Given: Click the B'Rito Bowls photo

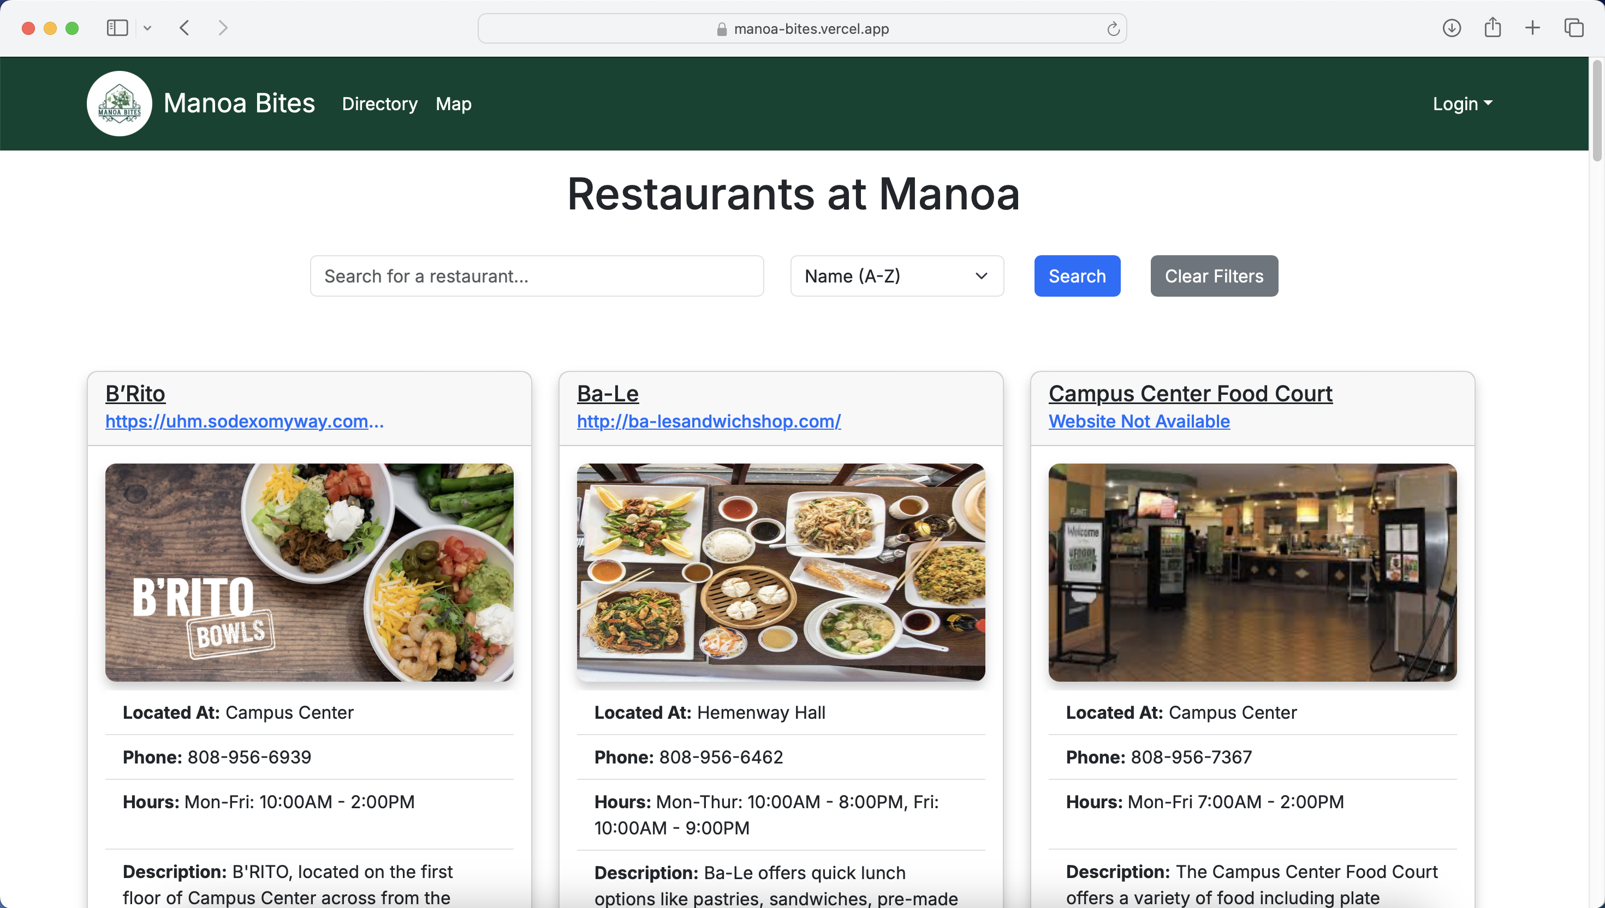Looking at the screenshot, I should point(310,572).
